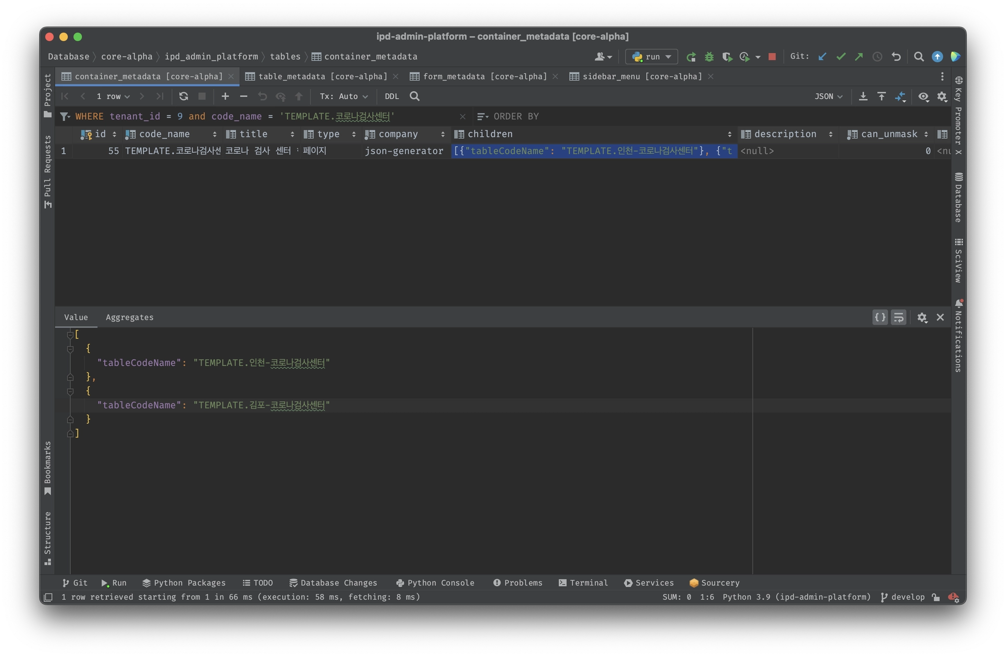Toggle soft-wrap in the Value panel
The width and height of the screenshot is (1006, 657).
(898, 317)
